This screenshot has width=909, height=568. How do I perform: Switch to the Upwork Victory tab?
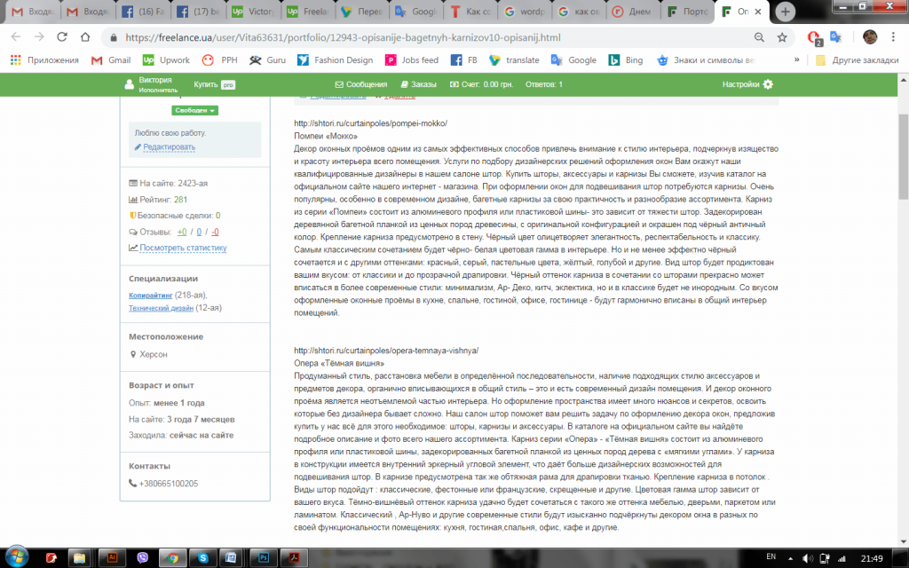pyautogui.click(x=254, y=12)
